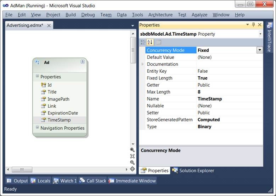Click the Visual Studio logo in title bar

5,6
